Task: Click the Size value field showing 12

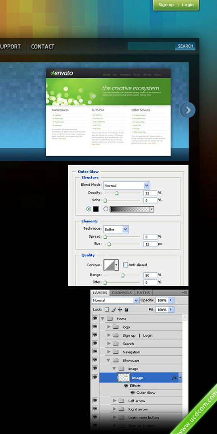Action: tap(150, 244)
